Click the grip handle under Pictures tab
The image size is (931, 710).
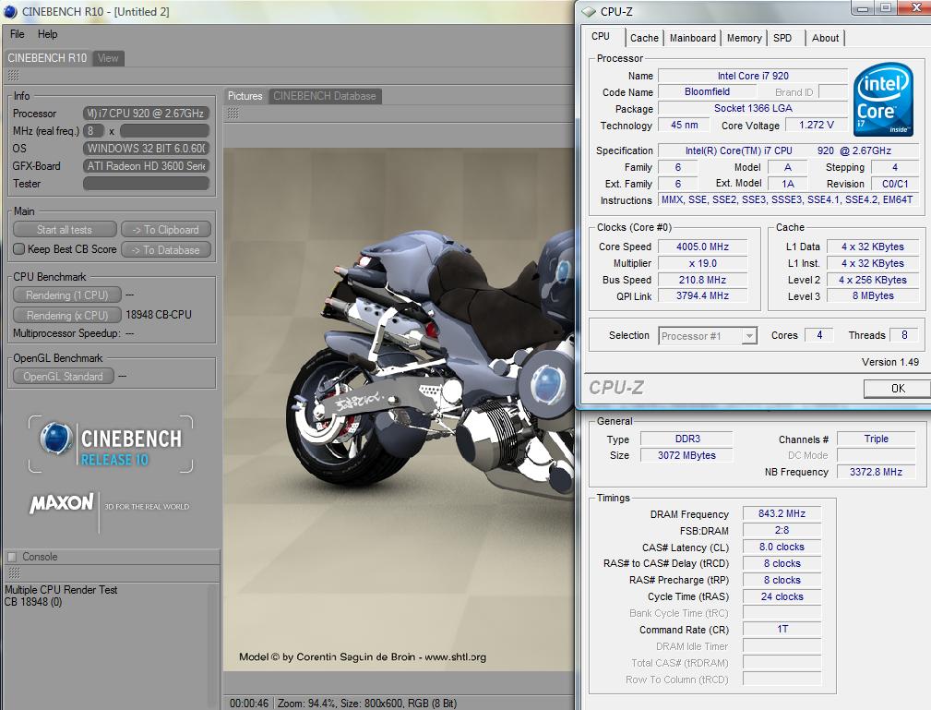click(x=233, y=113)
